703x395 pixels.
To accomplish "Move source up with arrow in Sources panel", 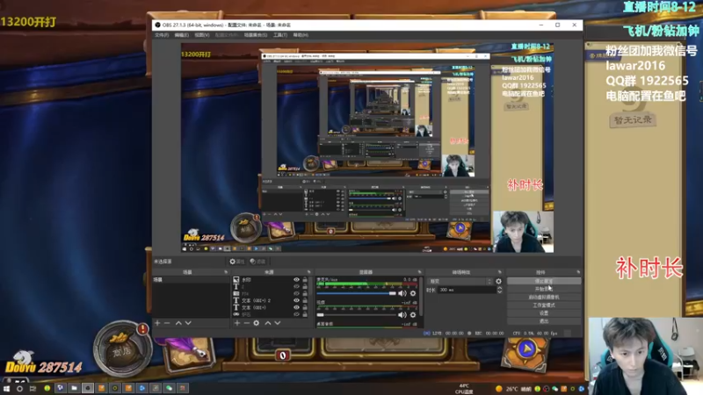I will 268,323.
